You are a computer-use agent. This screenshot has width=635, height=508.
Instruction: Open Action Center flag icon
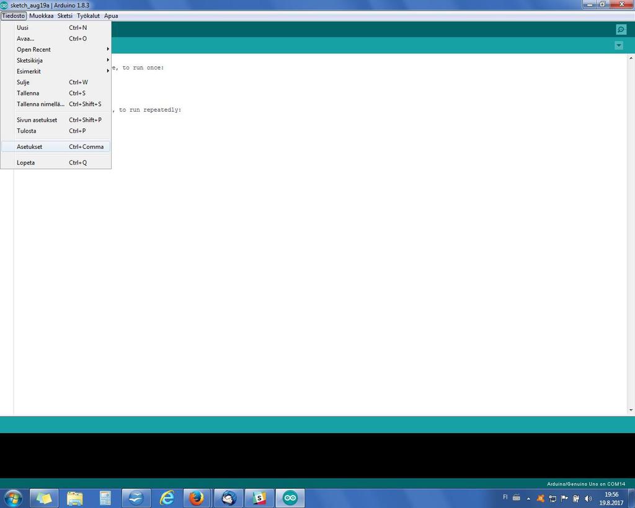coord(564,498)
